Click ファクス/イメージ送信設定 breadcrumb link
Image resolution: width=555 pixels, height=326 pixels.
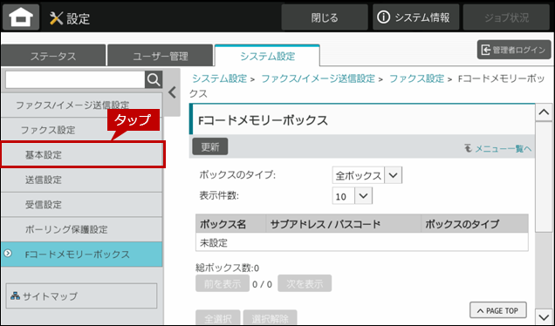click(318, 78)
